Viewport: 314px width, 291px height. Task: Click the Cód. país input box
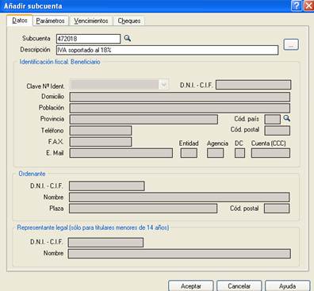[272, 119]
